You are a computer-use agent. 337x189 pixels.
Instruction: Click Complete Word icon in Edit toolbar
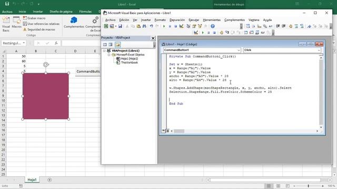click(271, 26)
